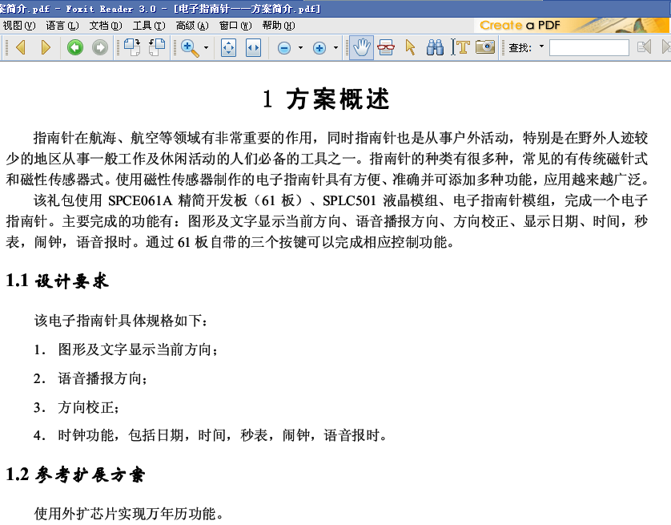The height and width of the screenshot is (525, 671).
Task: Open the 文档(D) menu
Action: point(106,26)
